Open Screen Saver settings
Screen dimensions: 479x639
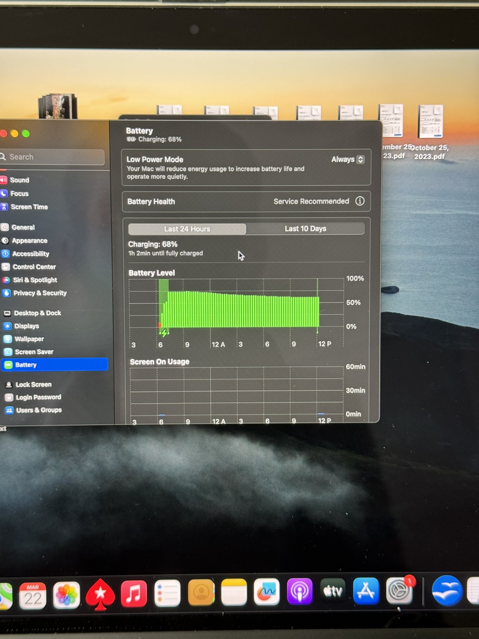pyautogui.click(x=34, y=352)
